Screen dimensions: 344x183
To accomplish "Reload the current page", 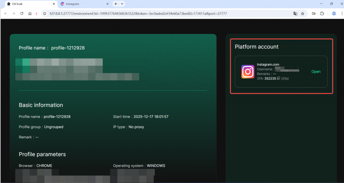I will coord(22,14).
